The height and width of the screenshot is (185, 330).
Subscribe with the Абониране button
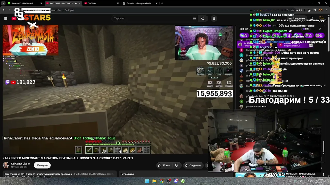[x=42, y=165]
